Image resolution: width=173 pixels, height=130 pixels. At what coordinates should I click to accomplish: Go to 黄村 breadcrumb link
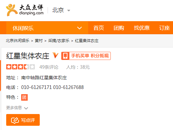tap(39, 41)
